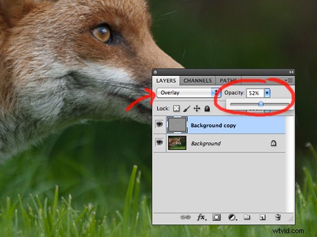317x237 pixels.
Task: Create a new layer group
Action: 247,217
